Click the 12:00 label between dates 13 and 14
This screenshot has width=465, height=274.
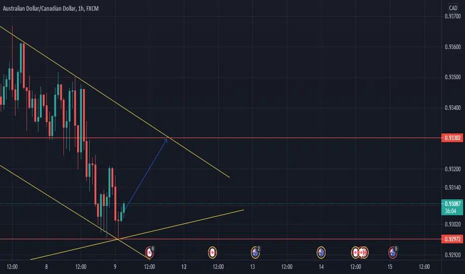click(287, 267)
